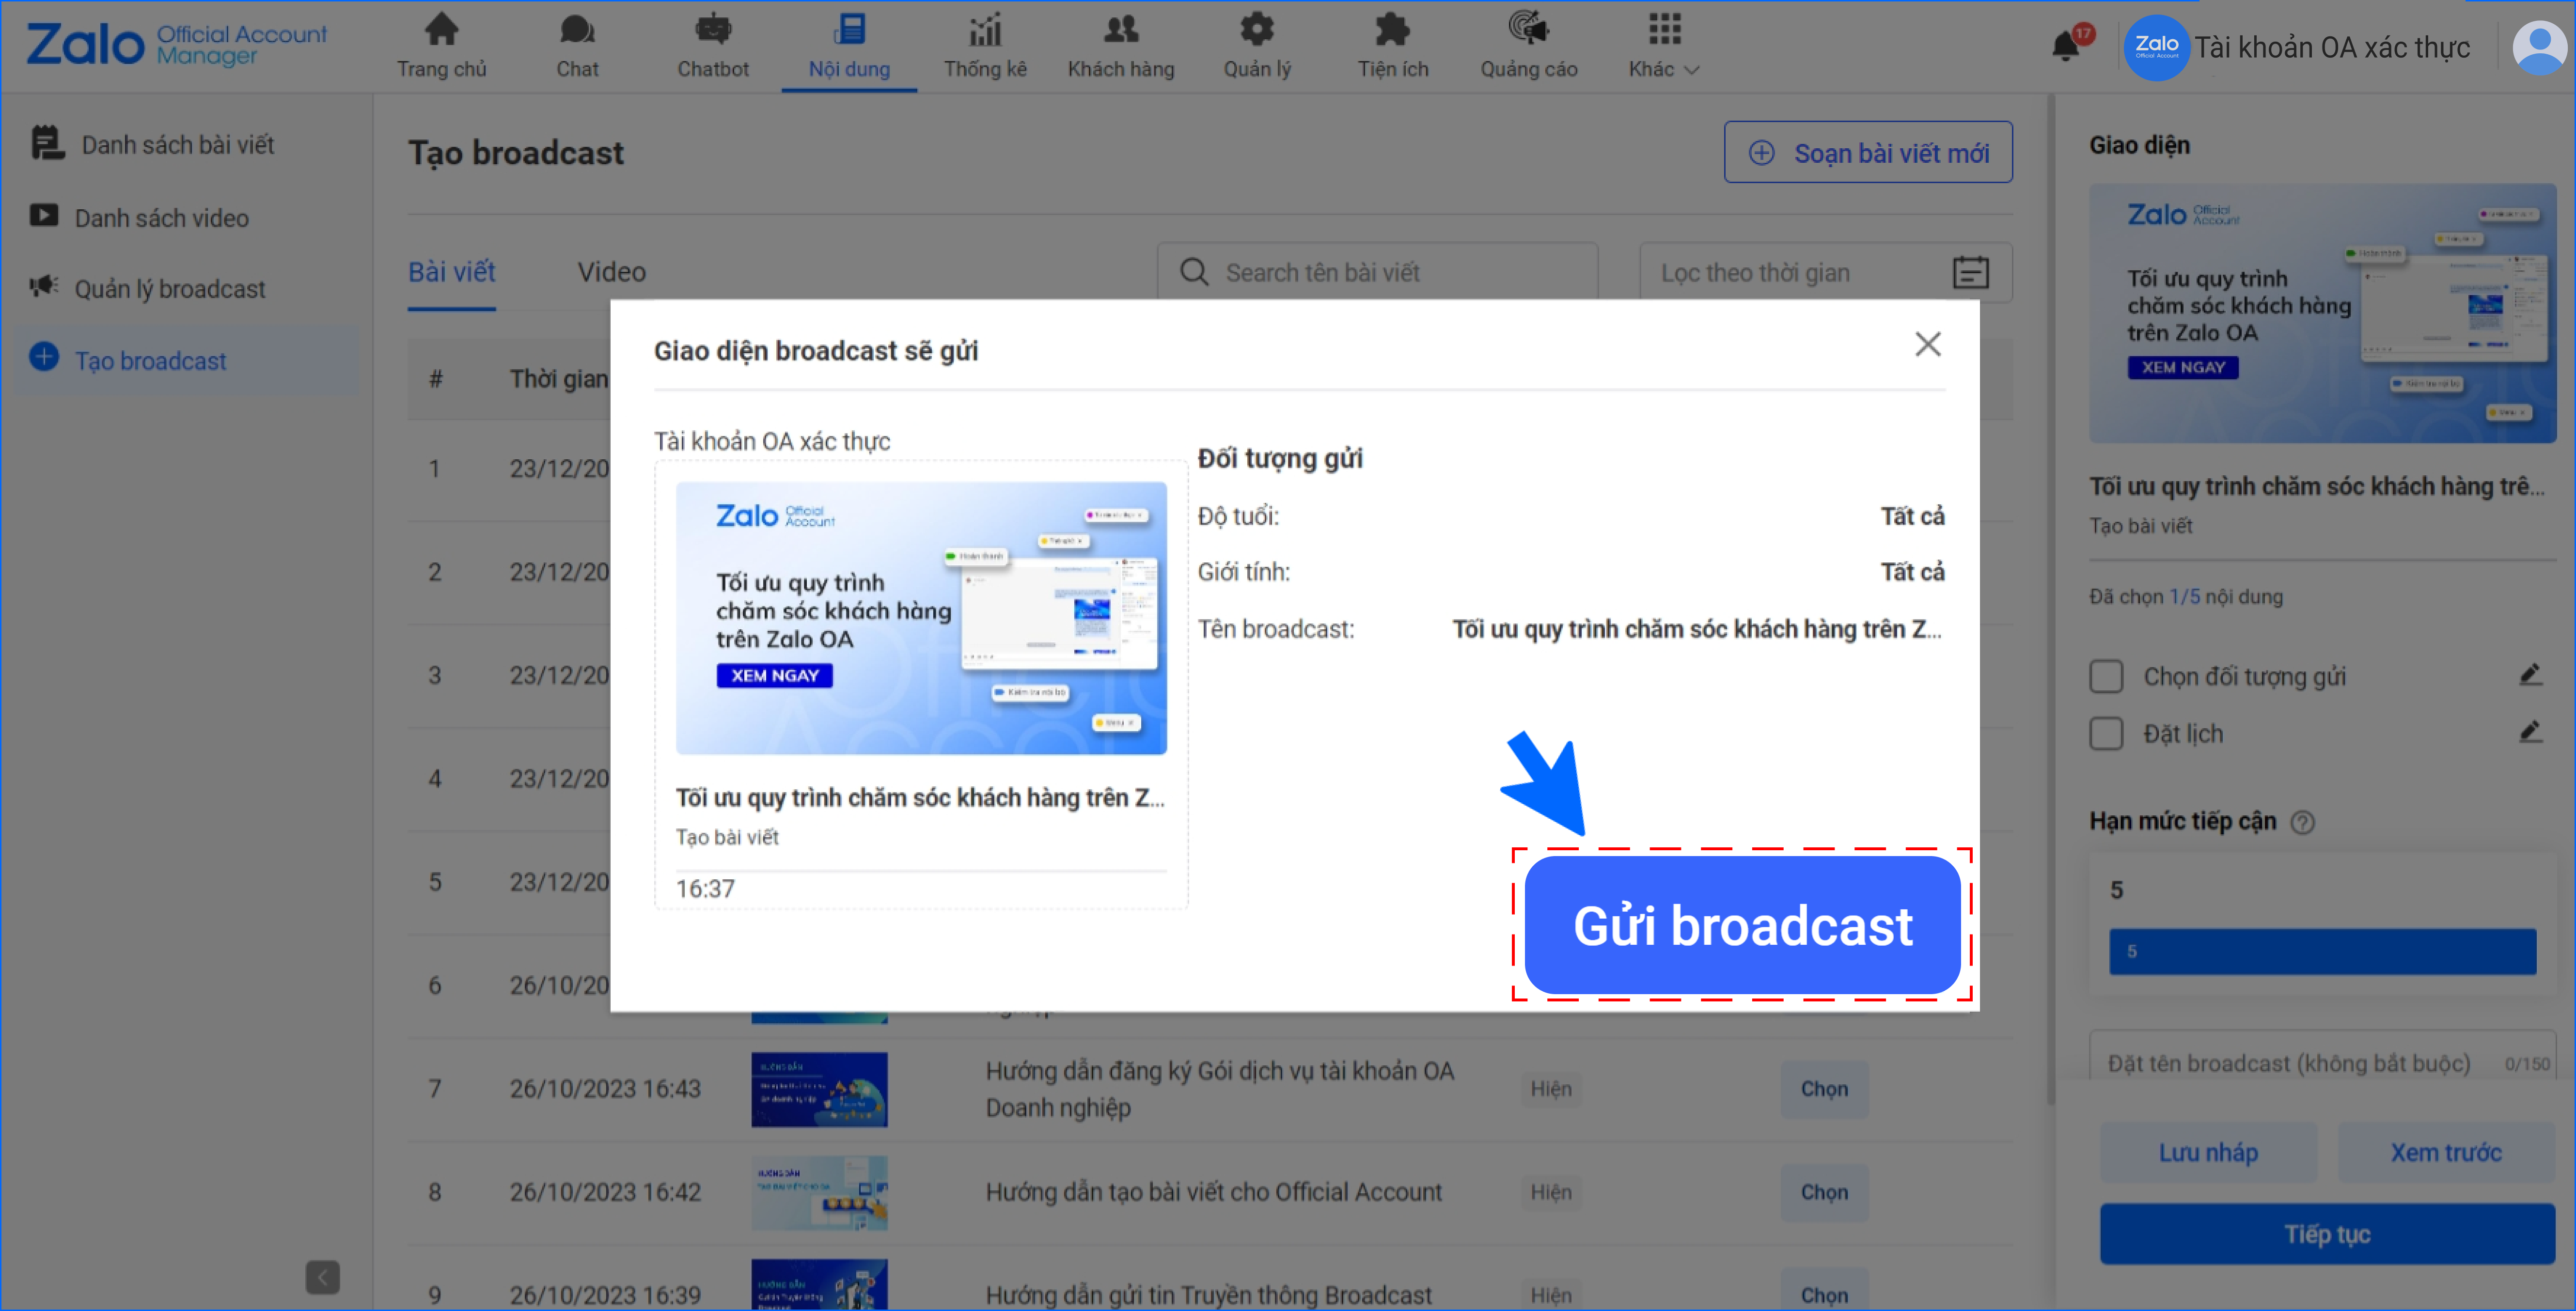Click the 26/10/2023 16:42 timestamp

[605, 1192]
